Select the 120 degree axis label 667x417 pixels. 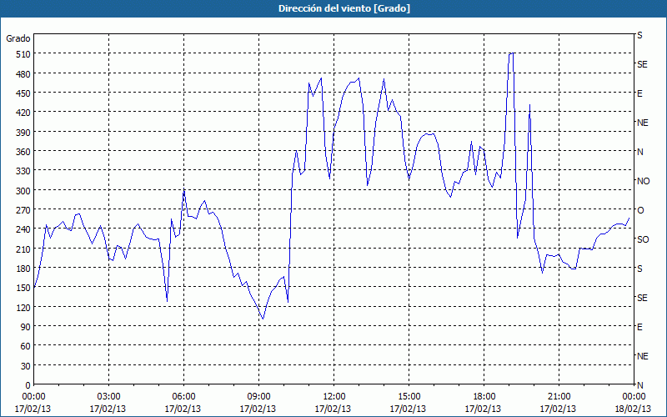click(23, 307)
